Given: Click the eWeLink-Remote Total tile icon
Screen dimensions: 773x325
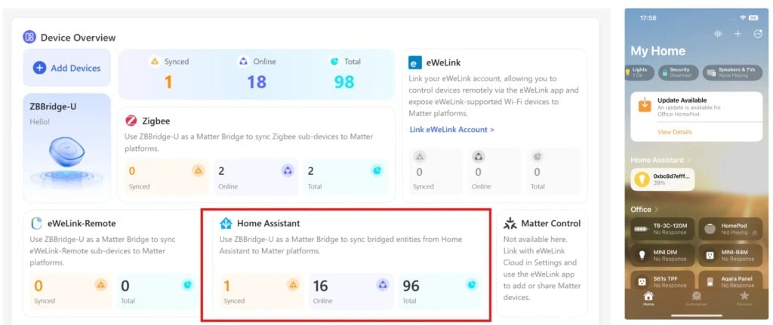Looking at the screenshot, I should click(x=187, y=284).
